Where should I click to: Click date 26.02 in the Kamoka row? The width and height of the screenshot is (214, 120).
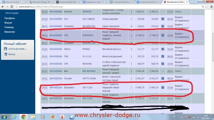coord(45,11)
